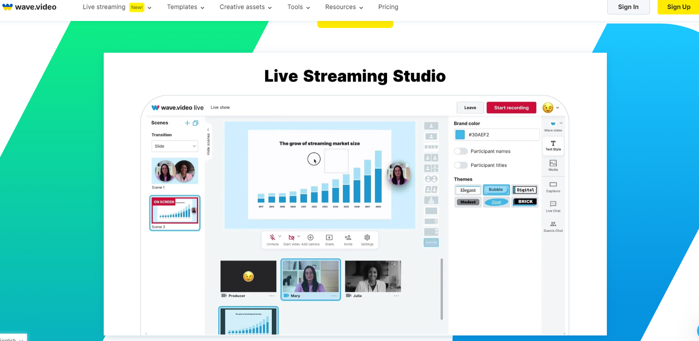Duplicate scene using the copy icon

click(x=195, y=123)
